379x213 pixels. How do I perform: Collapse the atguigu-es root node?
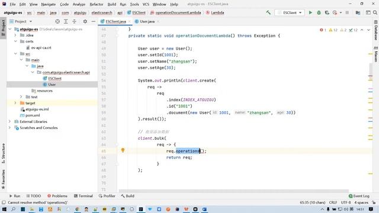[x=10, y=29]
